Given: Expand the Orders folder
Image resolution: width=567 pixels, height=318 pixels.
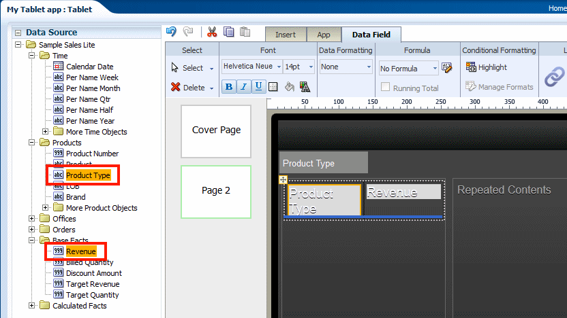Looking at the screenshot, I should [x=32, y=229].
